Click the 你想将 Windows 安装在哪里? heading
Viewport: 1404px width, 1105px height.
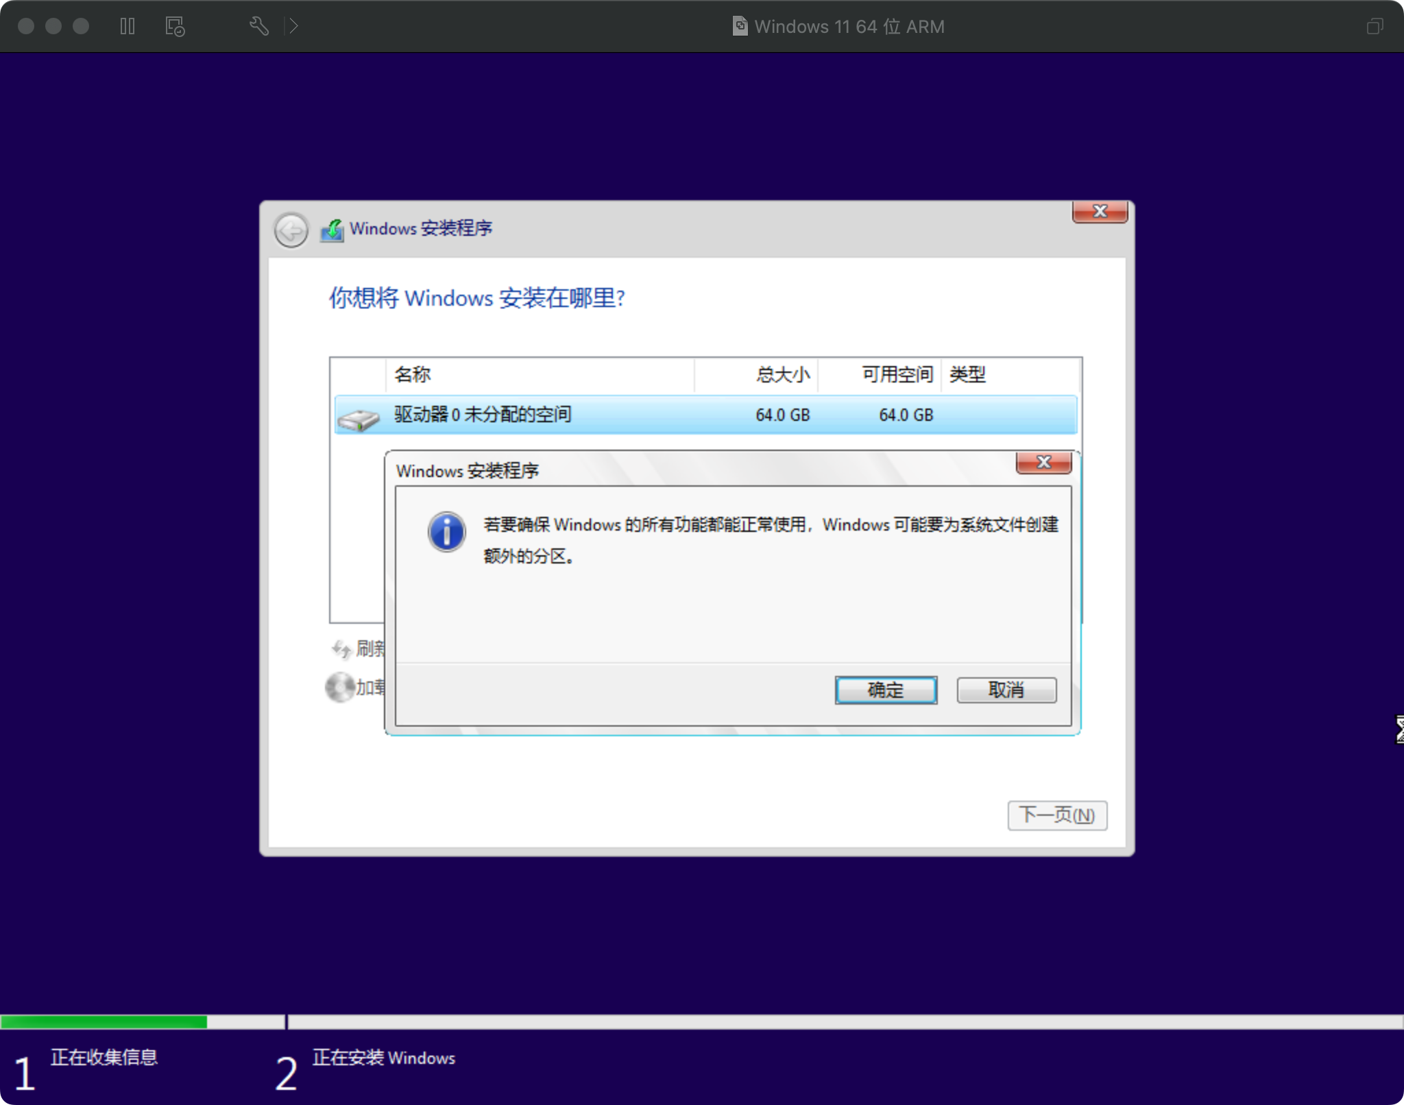477,298
